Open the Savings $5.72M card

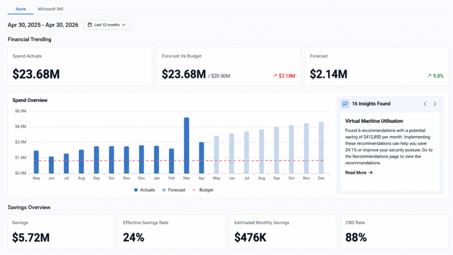pos(61,232)
